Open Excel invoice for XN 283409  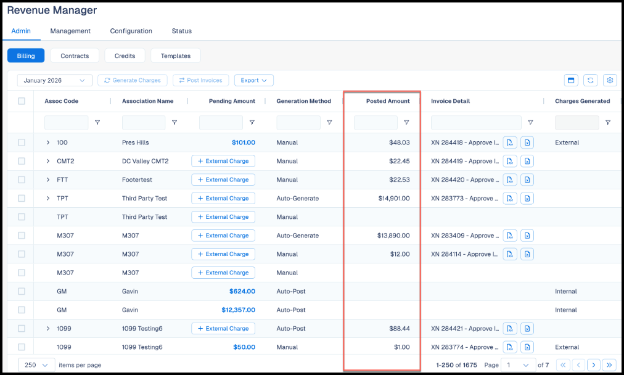point(527,236)
